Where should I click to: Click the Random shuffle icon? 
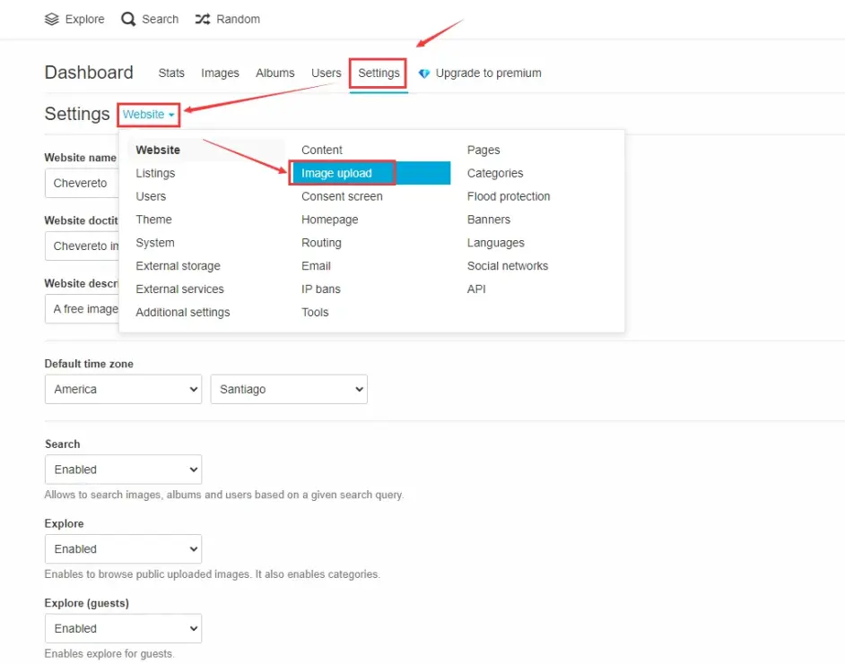point(203,19)
